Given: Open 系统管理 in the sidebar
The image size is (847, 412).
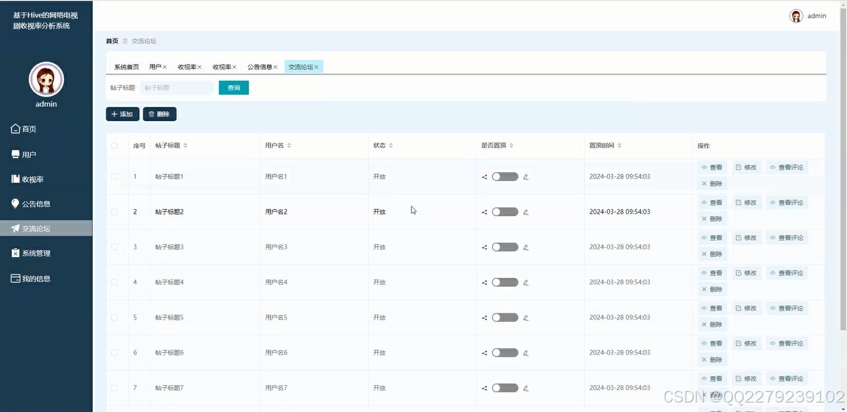Looking at the screenshot, I should 33,253.
